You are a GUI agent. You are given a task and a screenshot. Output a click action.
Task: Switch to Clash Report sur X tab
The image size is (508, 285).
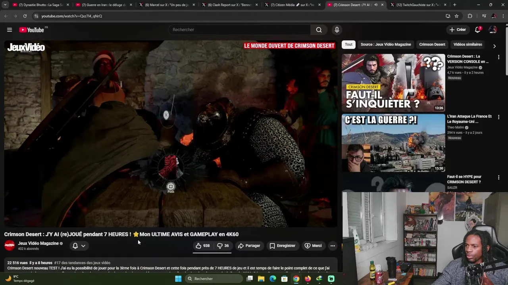coord(229,5)
